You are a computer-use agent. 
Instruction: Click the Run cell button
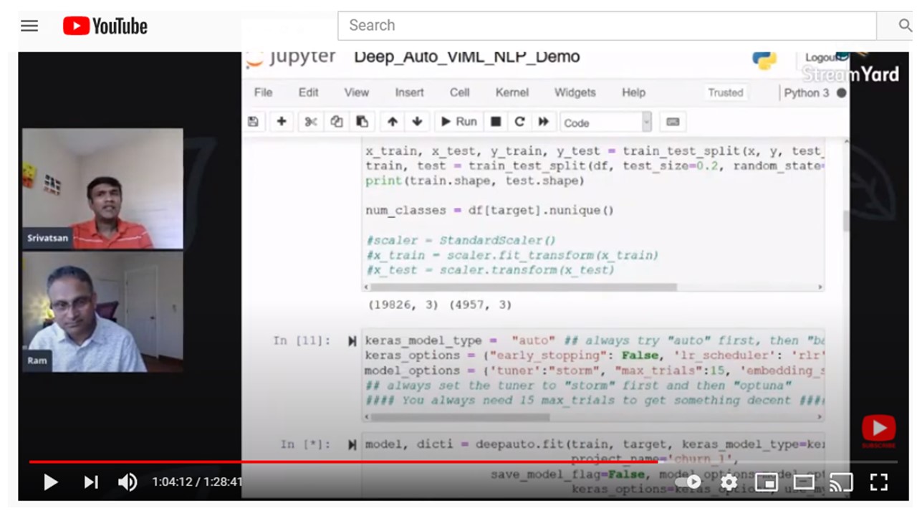tap(458, 122)
